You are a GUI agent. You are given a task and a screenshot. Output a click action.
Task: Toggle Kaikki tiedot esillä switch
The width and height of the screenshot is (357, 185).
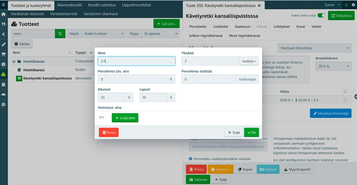[322, 16]
